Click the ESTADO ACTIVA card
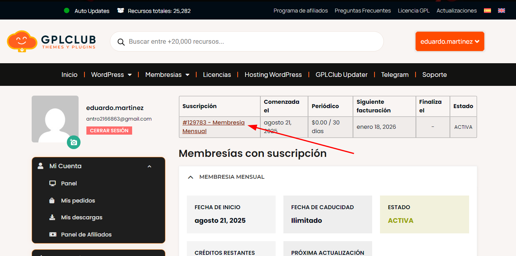 (x=425, y=214)
